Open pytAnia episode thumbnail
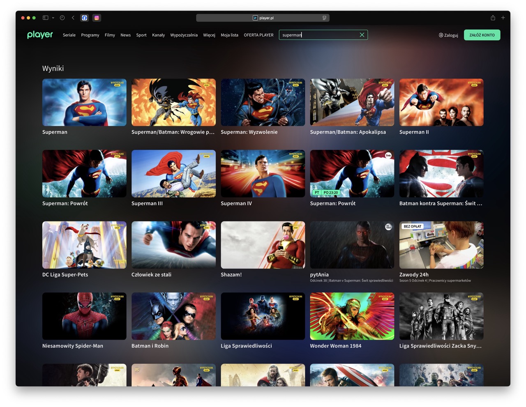The height and width of the screenshot is (407, 526). pyautogui.click(x=352, y=245)
